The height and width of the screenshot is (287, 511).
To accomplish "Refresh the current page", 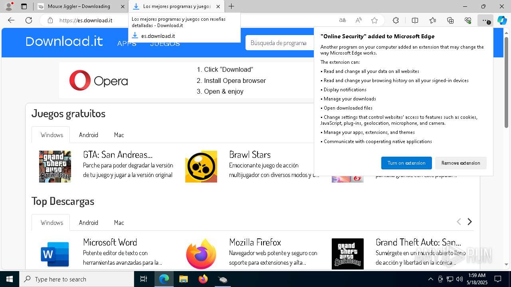I will (x=29, y=20).
